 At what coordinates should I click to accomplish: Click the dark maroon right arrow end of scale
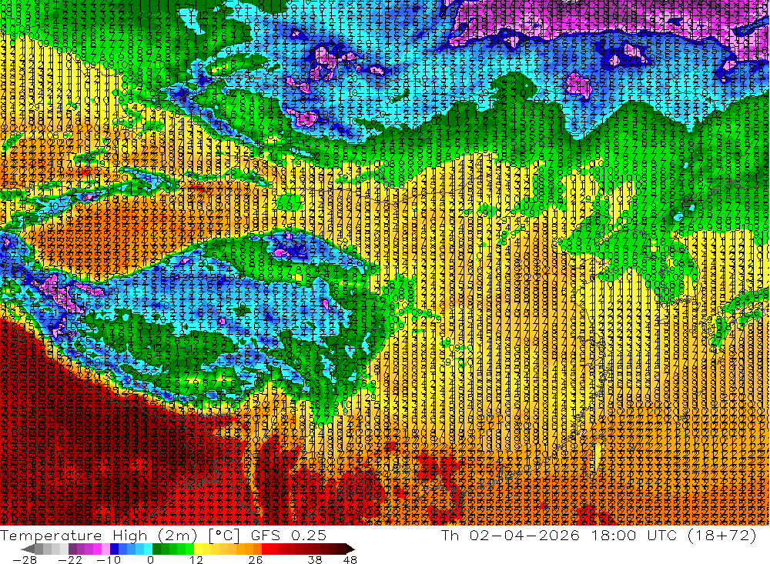click(x=349, y=549)
